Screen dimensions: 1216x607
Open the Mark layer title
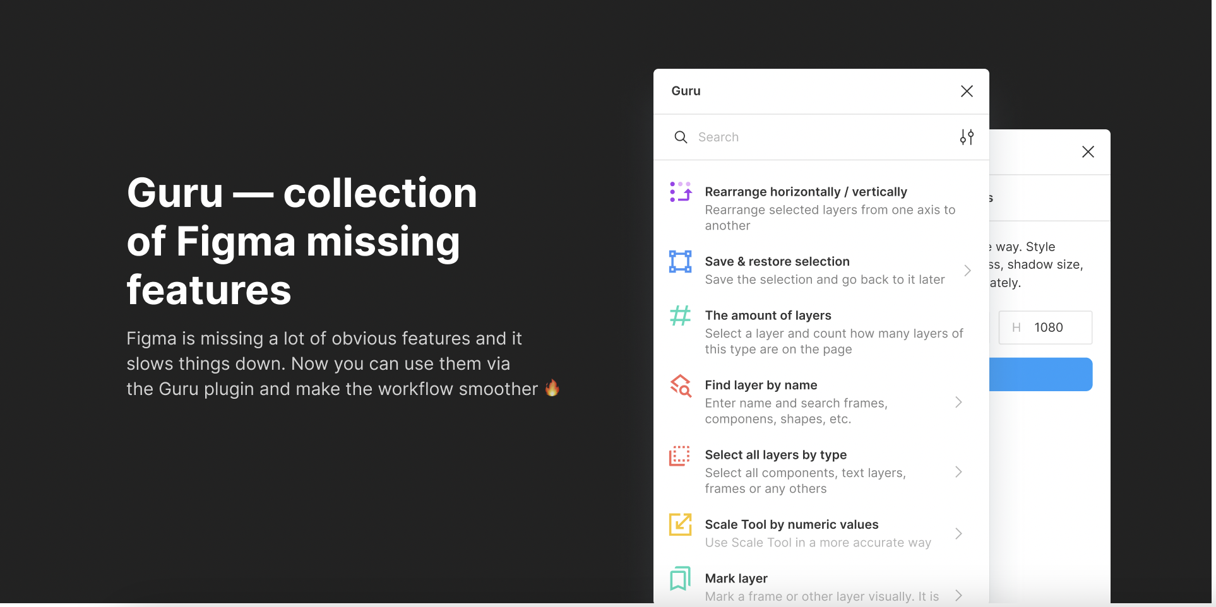click(x=736, y=579)
